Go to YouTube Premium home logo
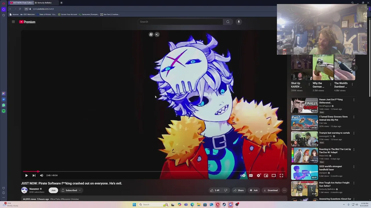 [27, 22]
